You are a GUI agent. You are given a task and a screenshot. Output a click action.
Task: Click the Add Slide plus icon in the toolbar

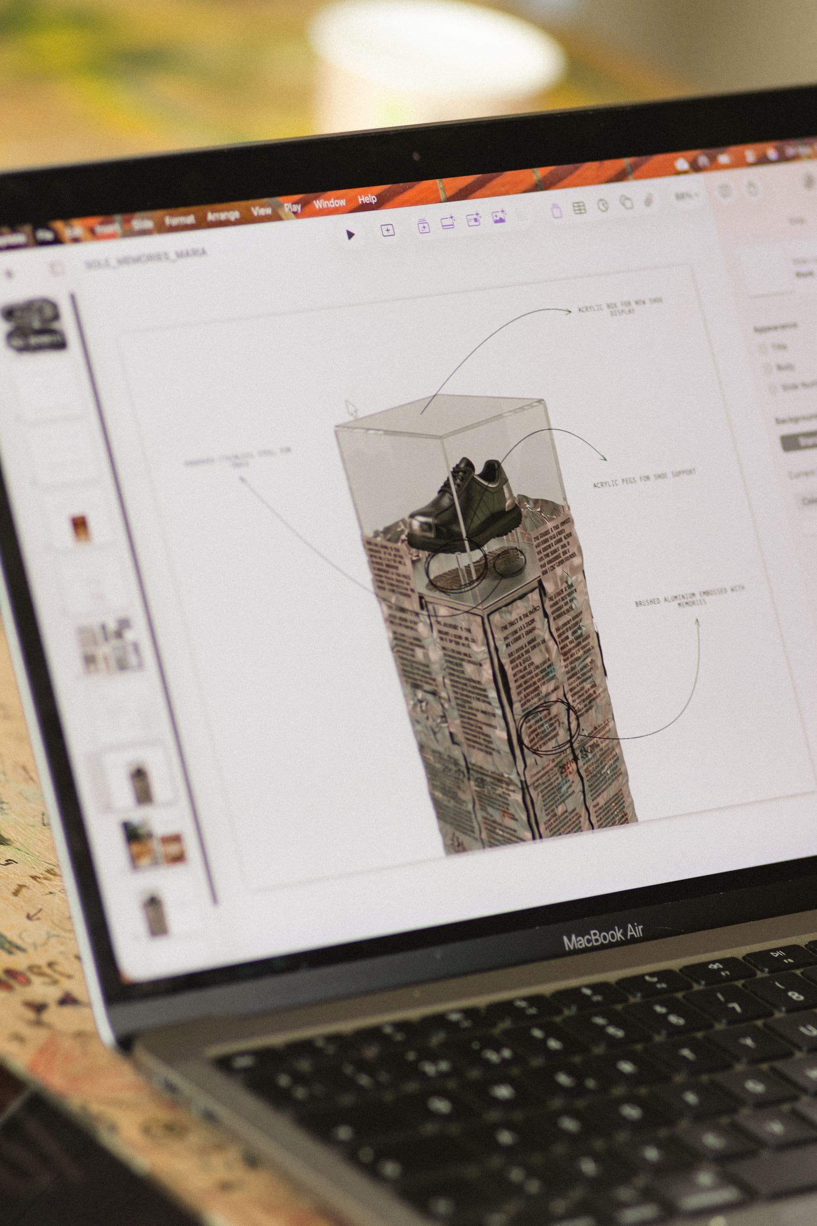388,230
